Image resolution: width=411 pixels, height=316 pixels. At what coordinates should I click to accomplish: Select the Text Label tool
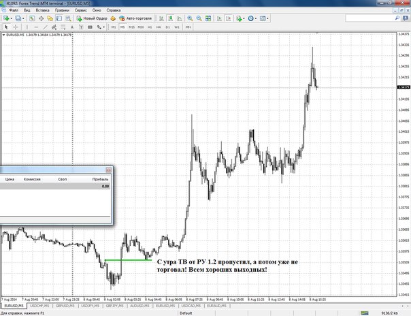click(81, 27)
